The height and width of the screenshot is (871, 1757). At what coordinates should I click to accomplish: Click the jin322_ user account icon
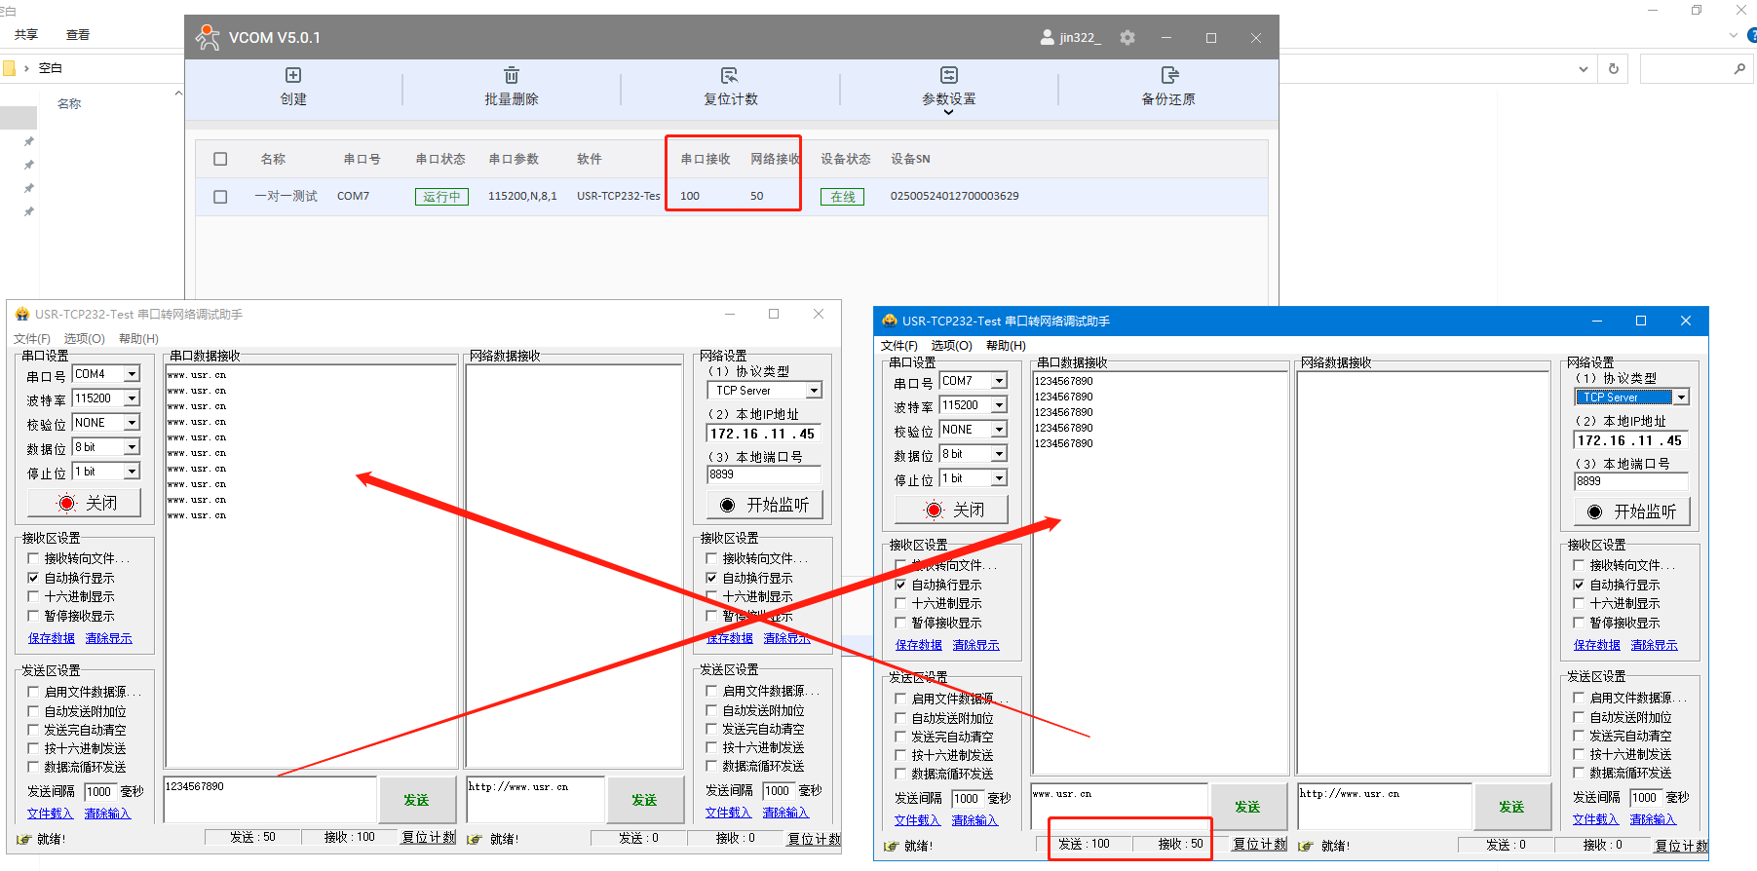tap(1048, 38)
